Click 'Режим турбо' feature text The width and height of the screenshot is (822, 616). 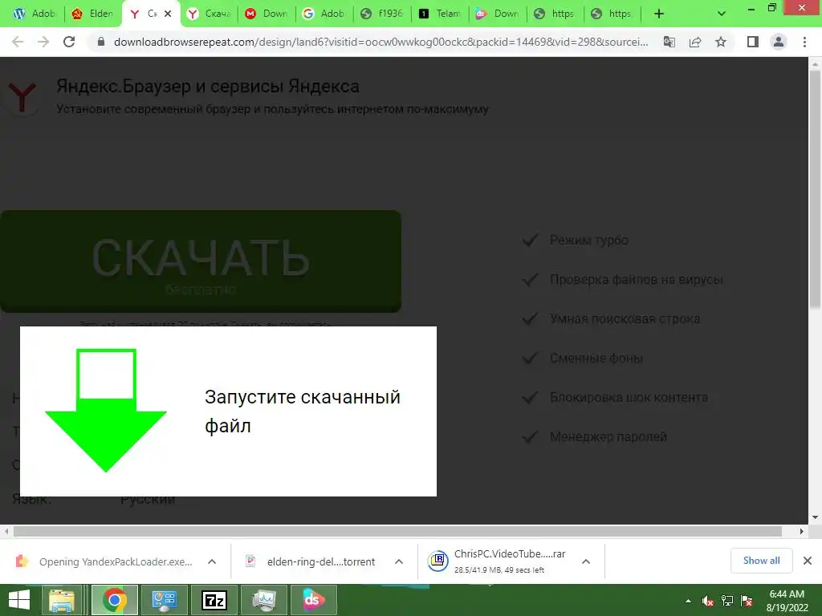(x=588, y=240)
